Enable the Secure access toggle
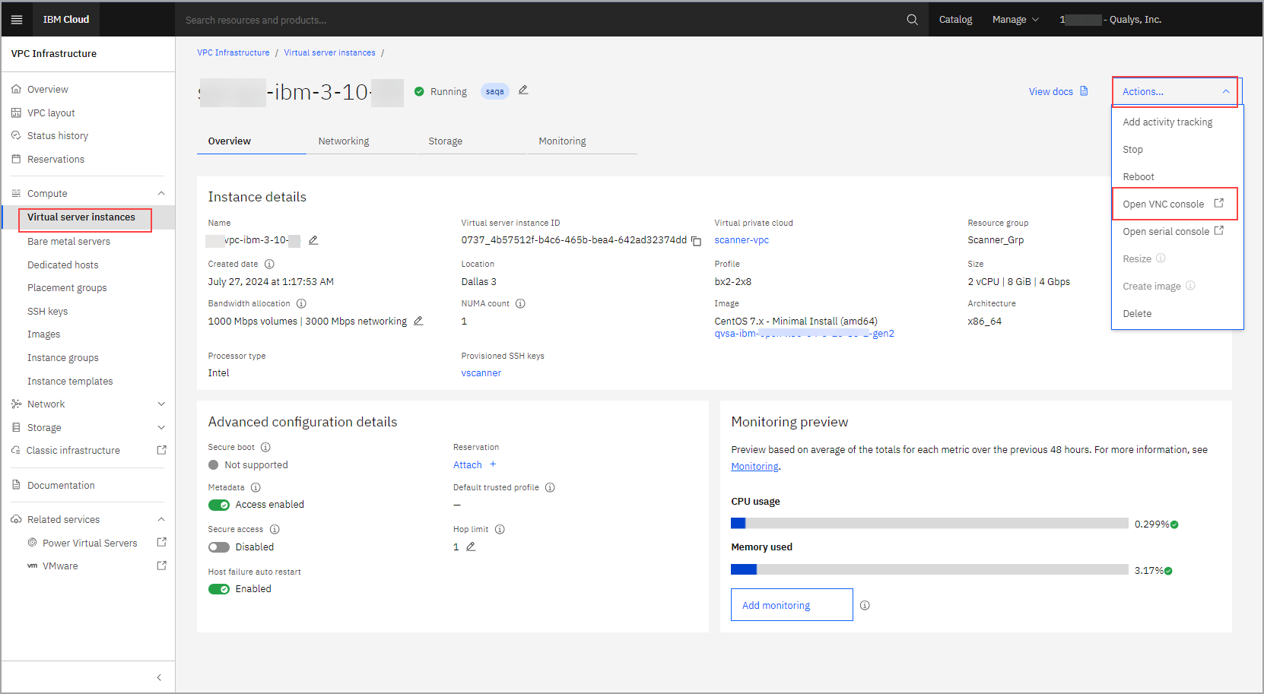Screen dimensions: 1264x694 point(219,547)
